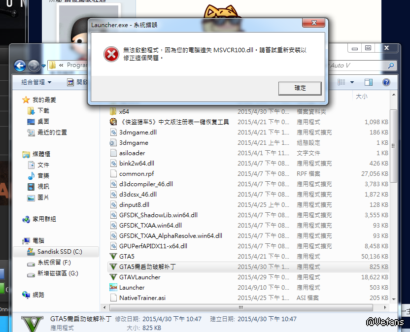Select the GTA5 application icon
Screen dimensions: 410x332
click(x=113, y=257)
